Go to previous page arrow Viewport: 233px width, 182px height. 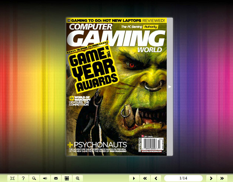[x=156, y=178]
